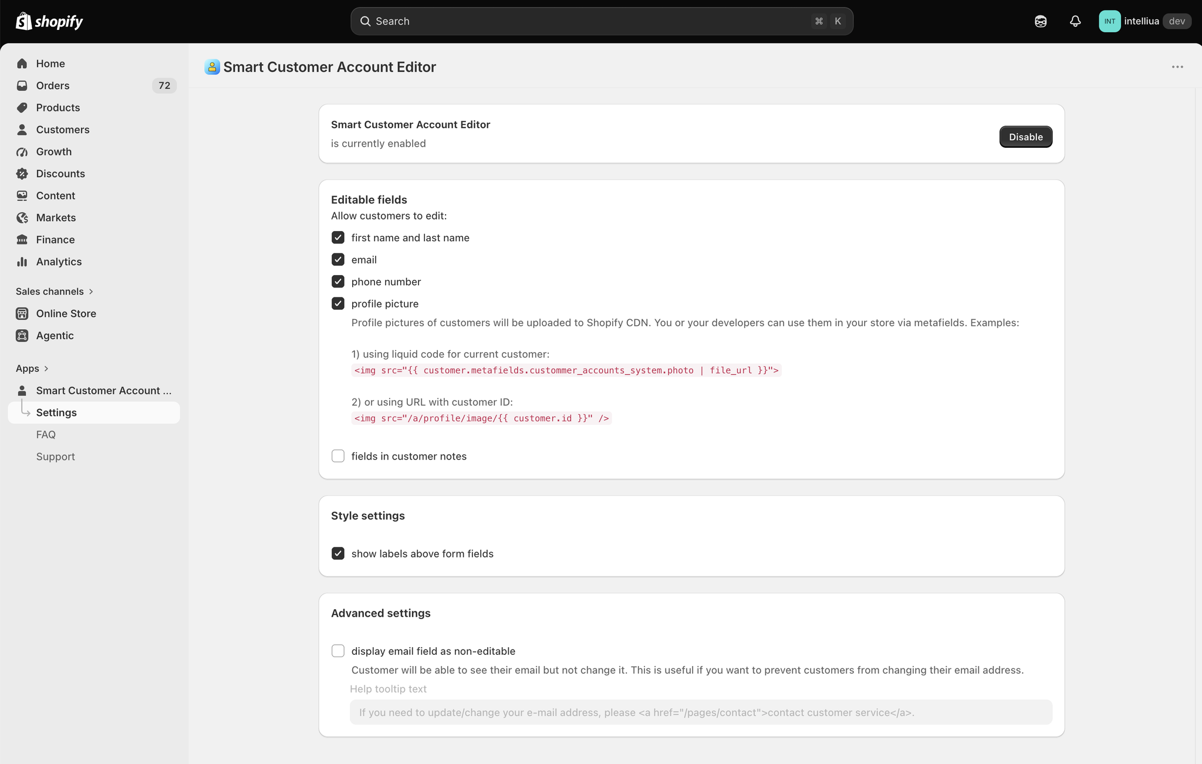This screenshot has height=764, width=1202.
Task: Click the Editable fields heading
Action: click(x=369, y=200)
